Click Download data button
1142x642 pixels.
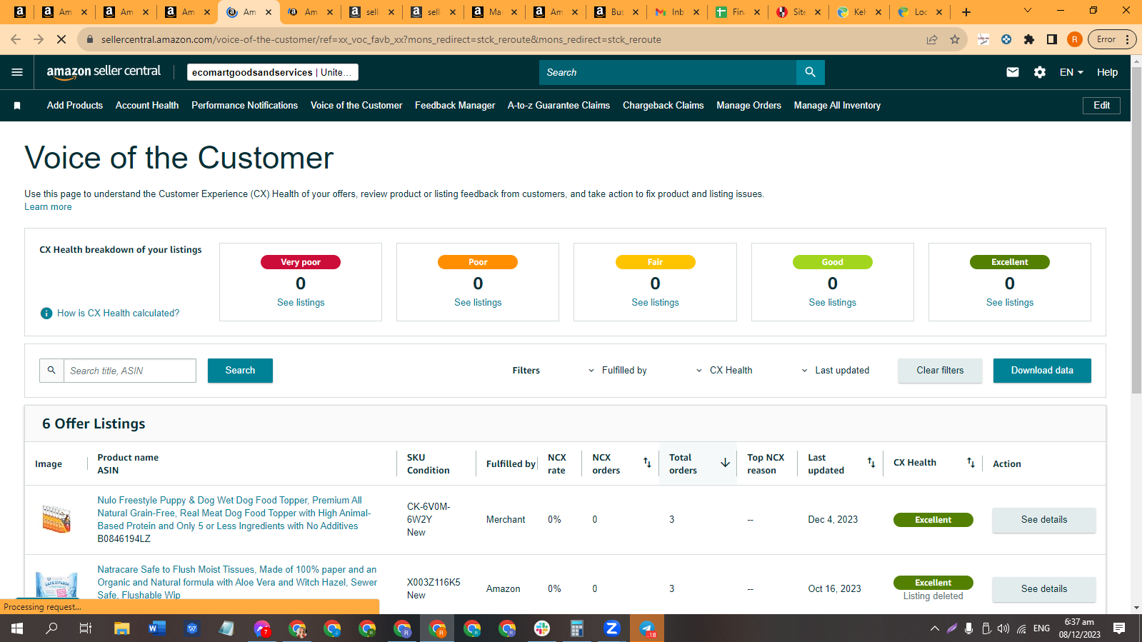[1042, 371]
